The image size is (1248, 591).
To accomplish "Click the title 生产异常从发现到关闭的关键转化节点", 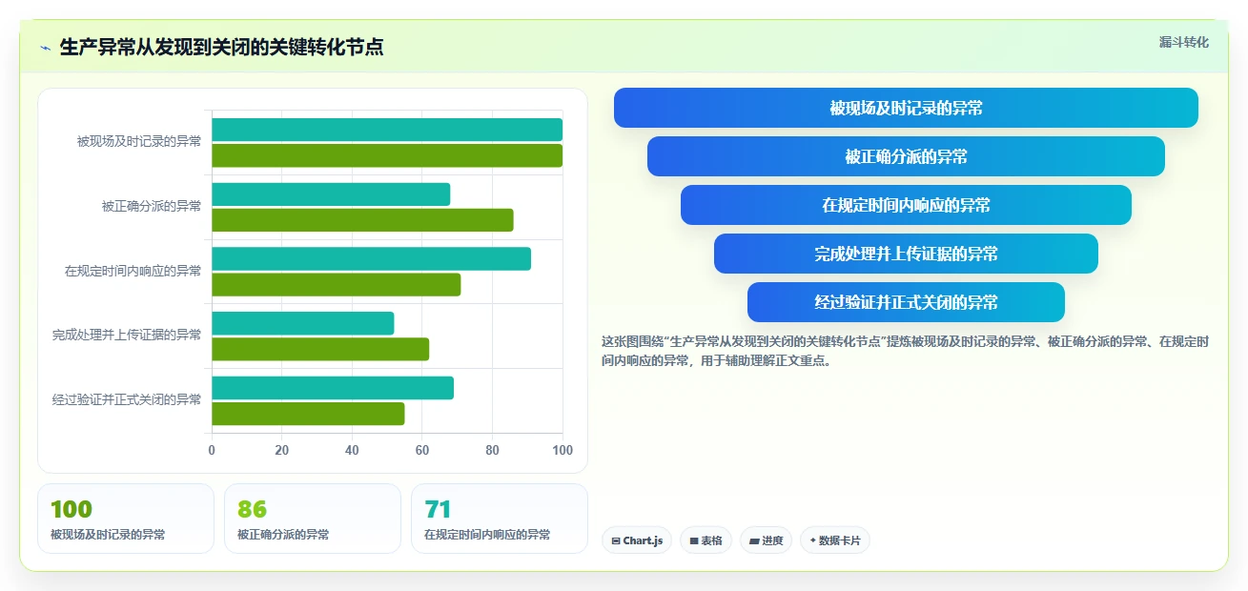I will point(221,47).
